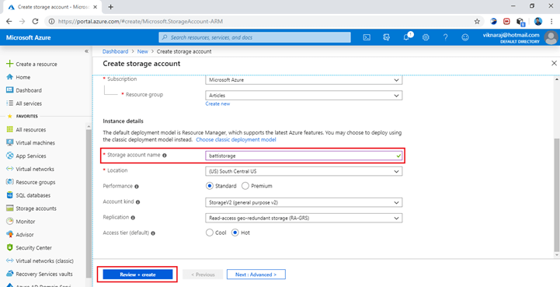Click the App Services icon
The image size is (560, 287).
pos(10,156)
